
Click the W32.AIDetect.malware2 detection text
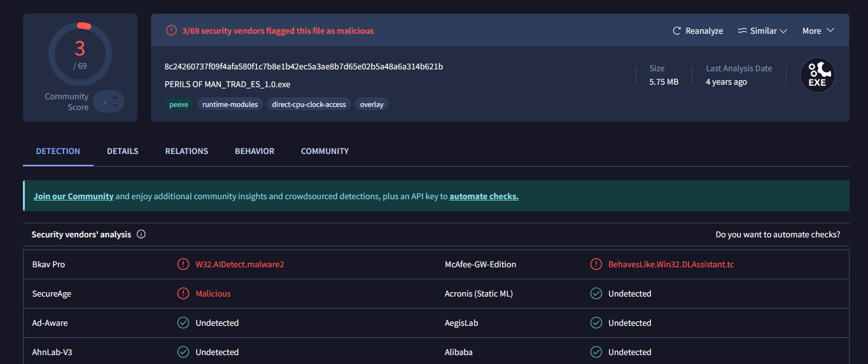point(240,264)
